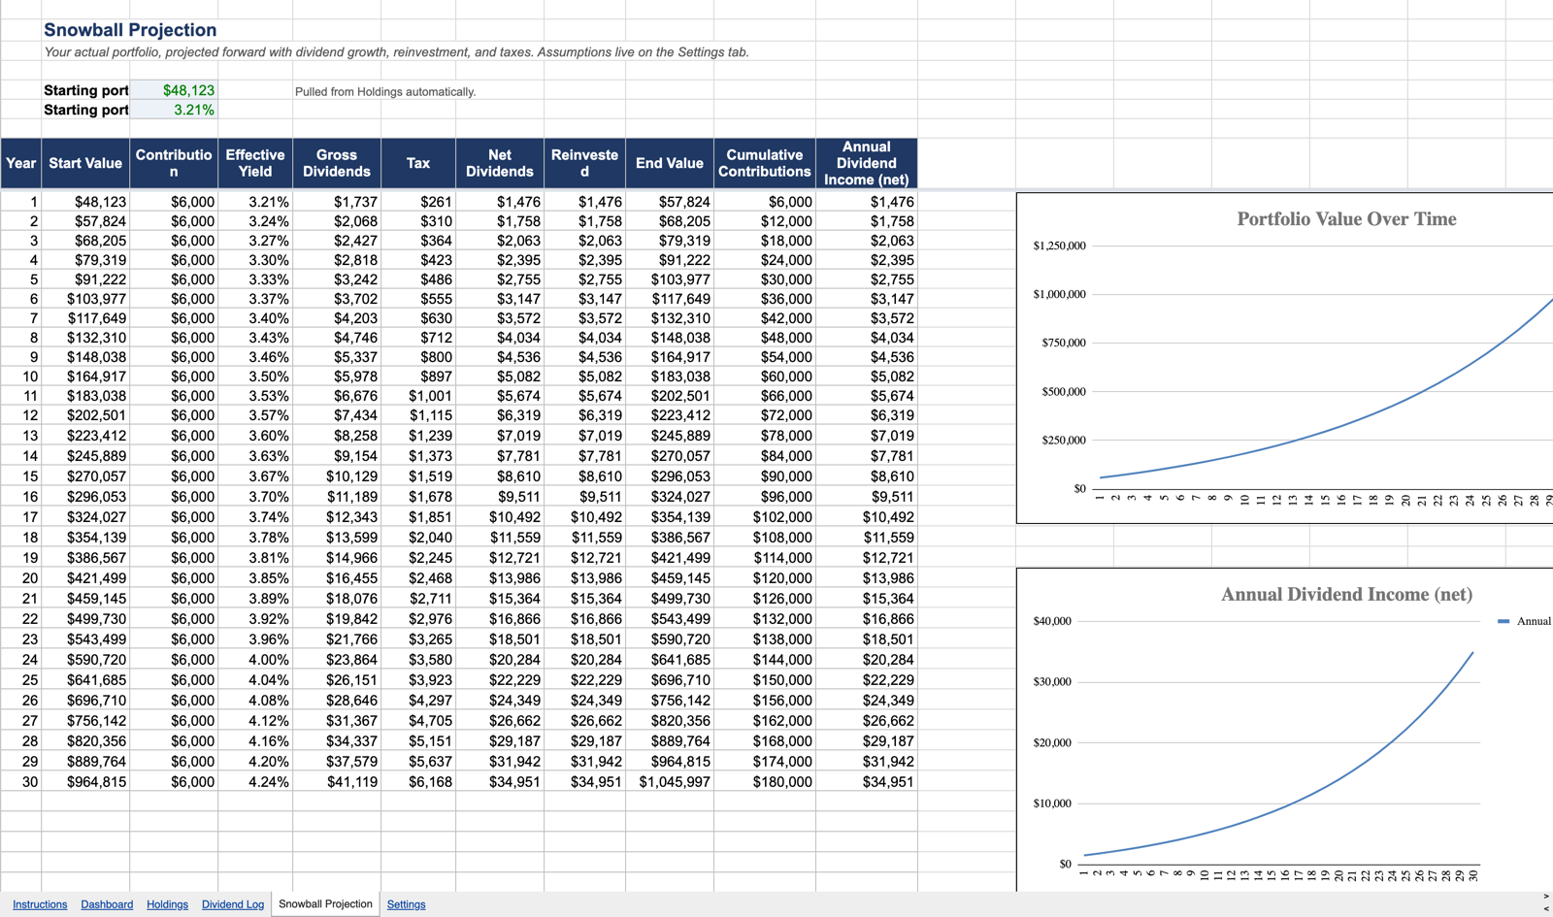
Task: Go to the Dividend Log tab
Action: (233, 904)
